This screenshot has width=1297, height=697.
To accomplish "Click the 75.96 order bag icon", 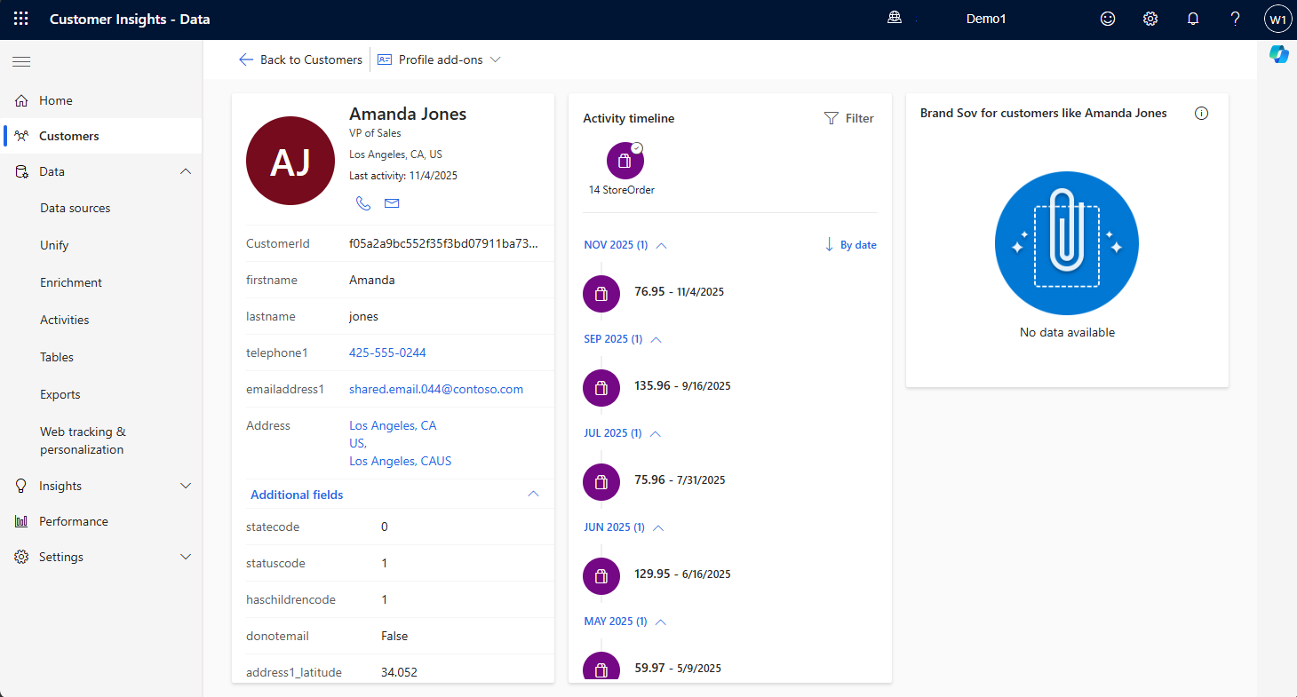I will [601, 481].
